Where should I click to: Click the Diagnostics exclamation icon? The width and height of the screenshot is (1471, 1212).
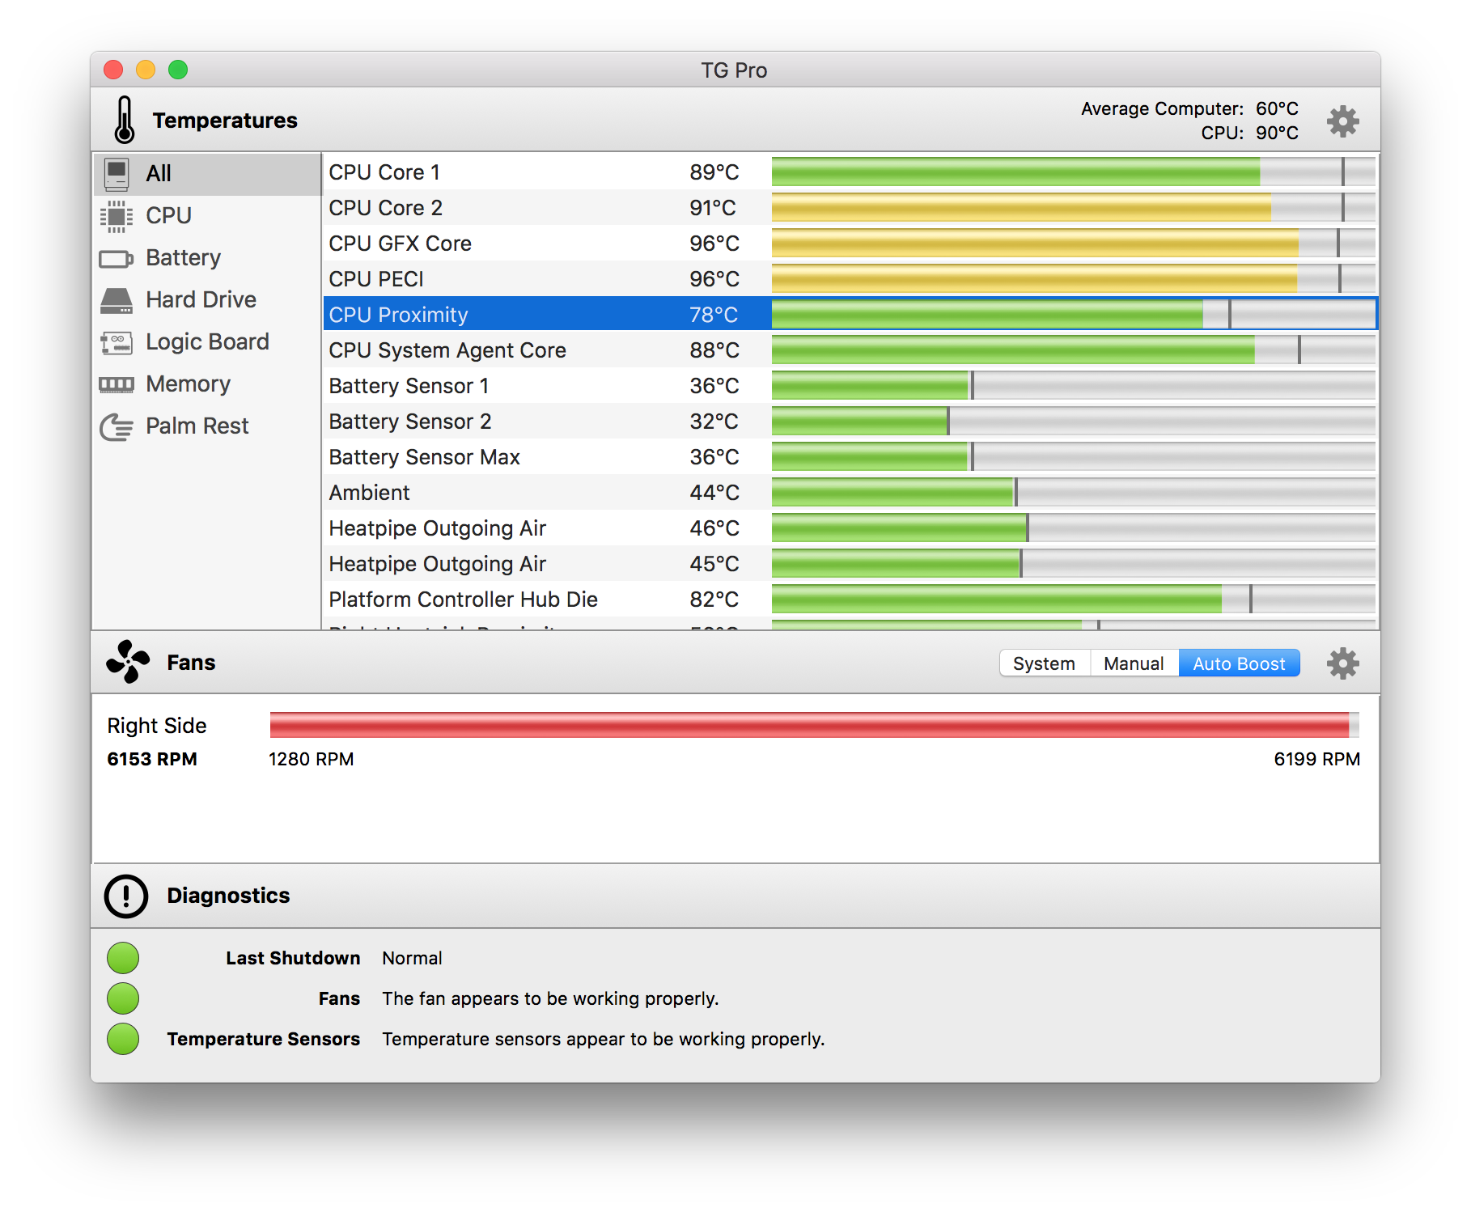pyautogui.click(x=126, y=896)
